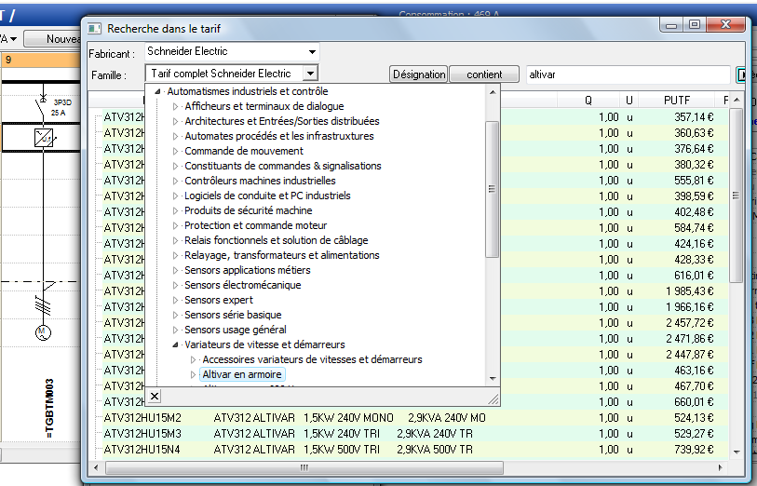
Task: Click the motor M symbol in schematic
Action: tap(43, 332)
